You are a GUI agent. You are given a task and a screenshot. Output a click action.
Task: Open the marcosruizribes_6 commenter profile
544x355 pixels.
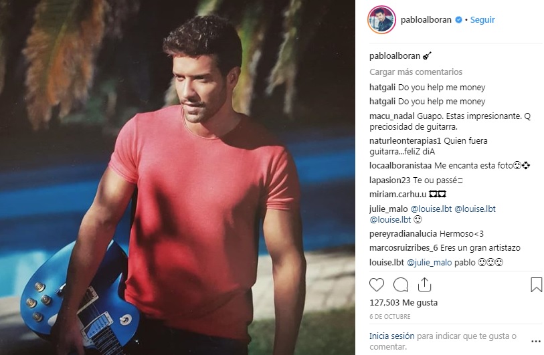pos(404,248)
